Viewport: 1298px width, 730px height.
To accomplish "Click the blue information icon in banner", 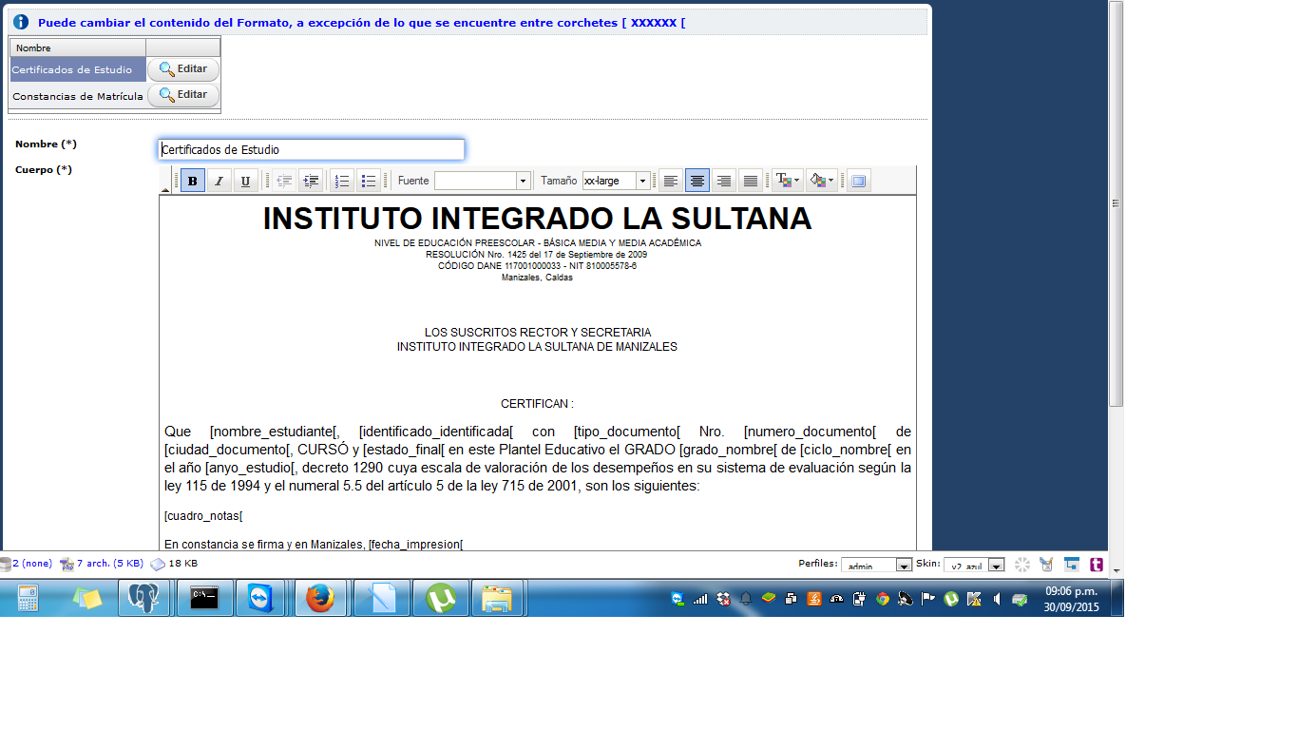I will pos(21,22).
